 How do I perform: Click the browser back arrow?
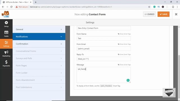[3, 7]
